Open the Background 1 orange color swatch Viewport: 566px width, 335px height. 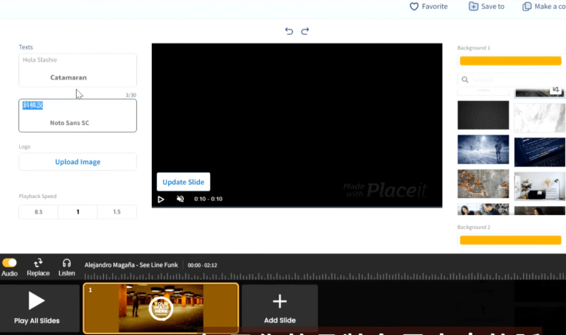(511, 61)
